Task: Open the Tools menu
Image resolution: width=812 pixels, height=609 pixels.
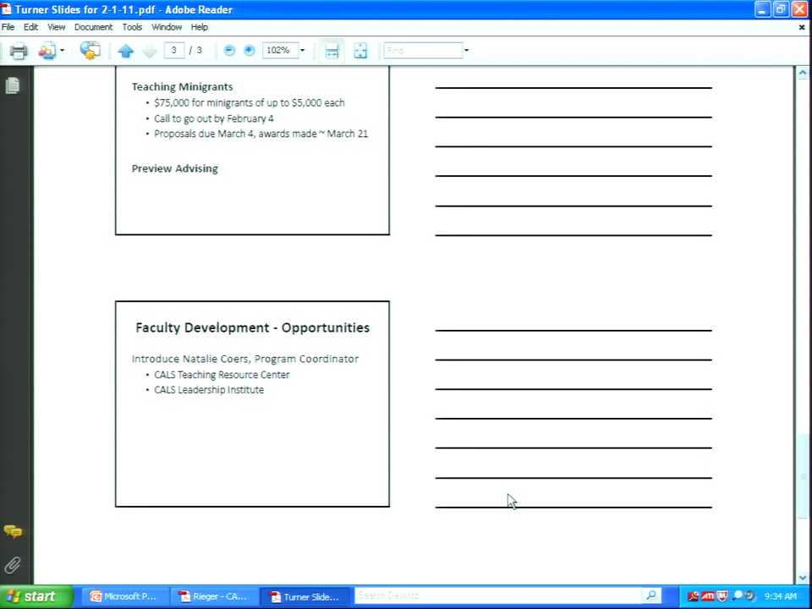Action: pos(132,27)
